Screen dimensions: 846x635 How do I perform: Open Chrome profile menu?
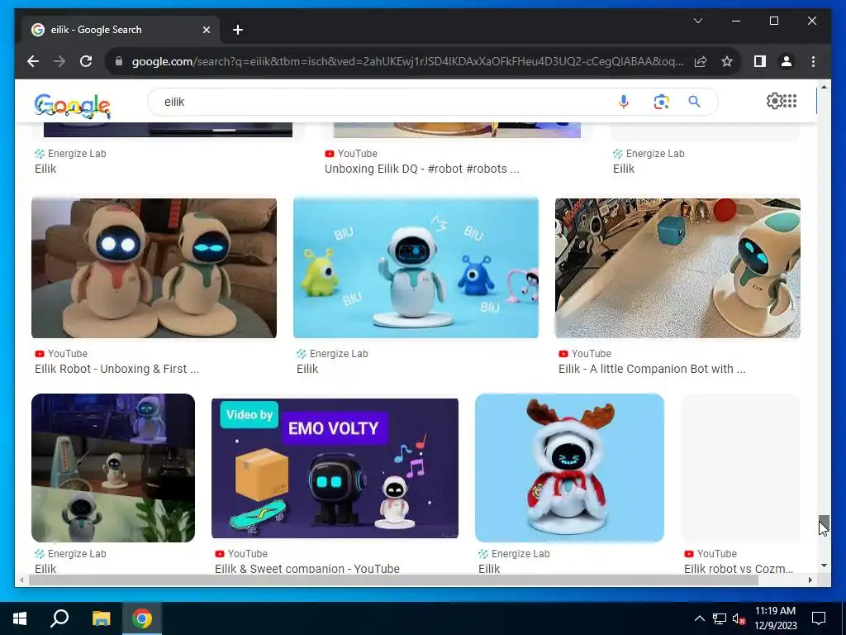[787, 61]
